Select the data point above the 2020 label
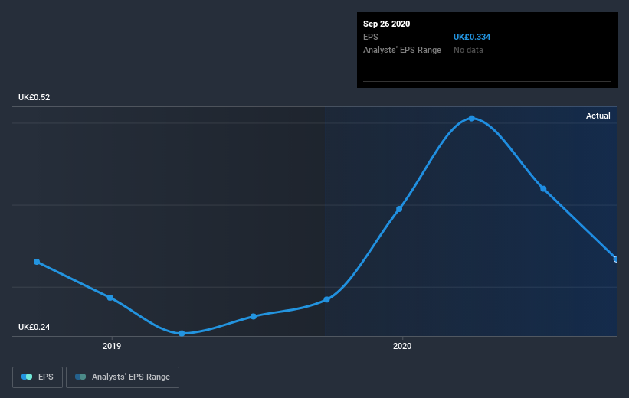The height and width of the screenshot is (398, 629). (399, 209)
